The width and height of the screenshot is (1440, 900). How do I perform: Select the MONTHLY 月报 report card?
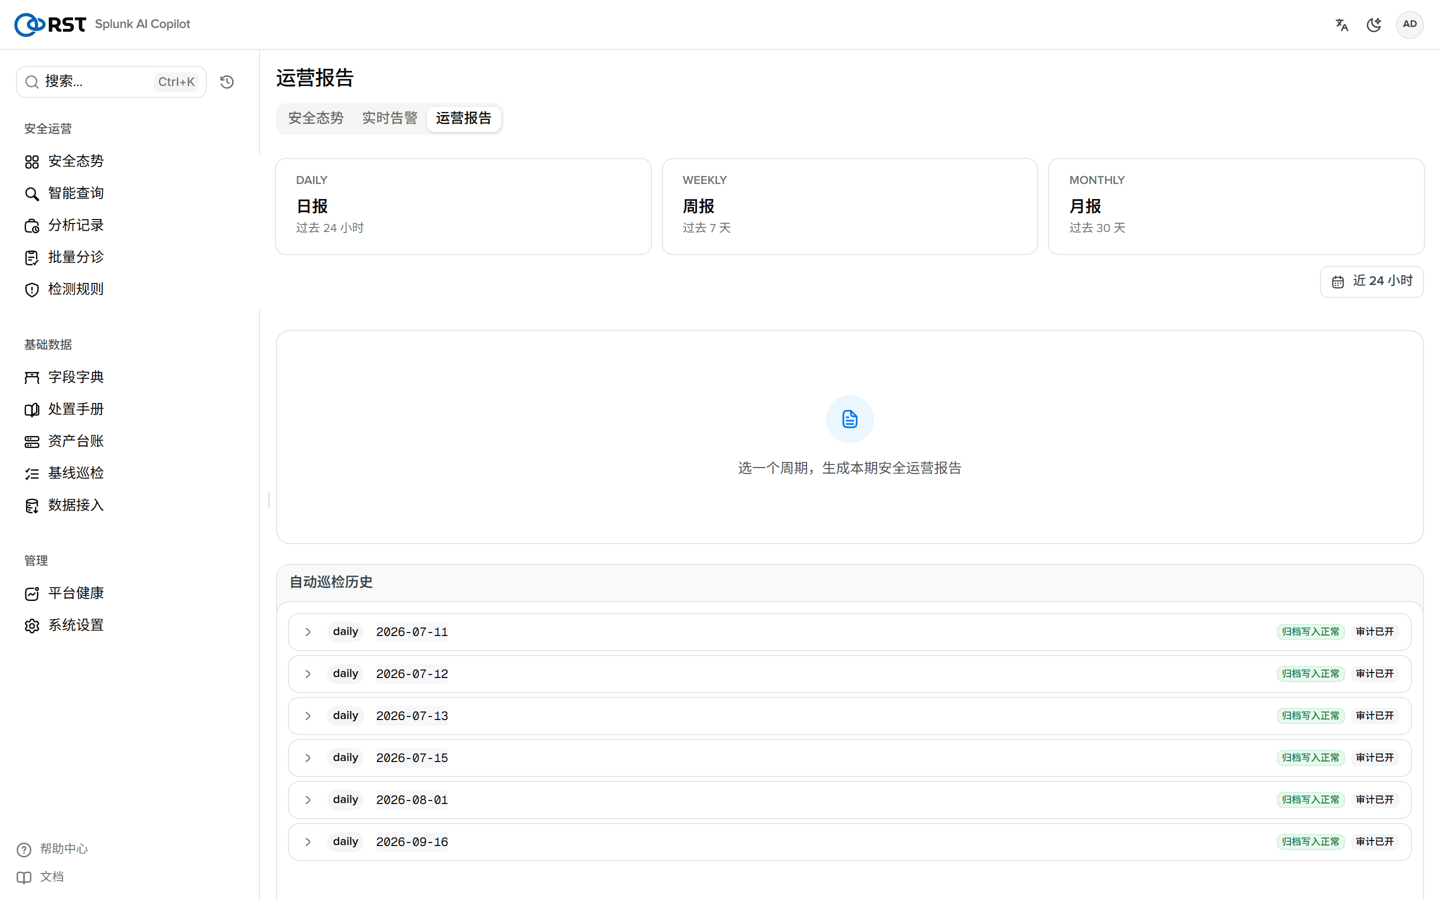[x=1236, y=206]
